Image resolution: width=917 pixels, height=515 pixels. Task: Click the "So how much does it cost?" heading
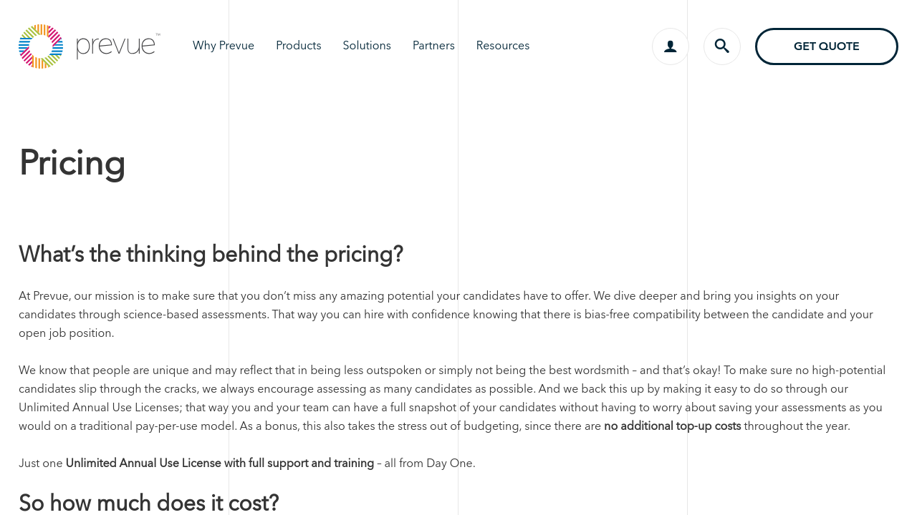click(148, 503)
